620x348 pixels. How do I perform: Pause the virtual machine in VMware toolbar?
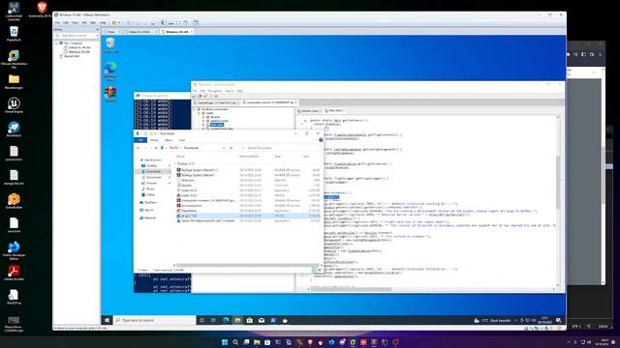(x=114, y=23)
